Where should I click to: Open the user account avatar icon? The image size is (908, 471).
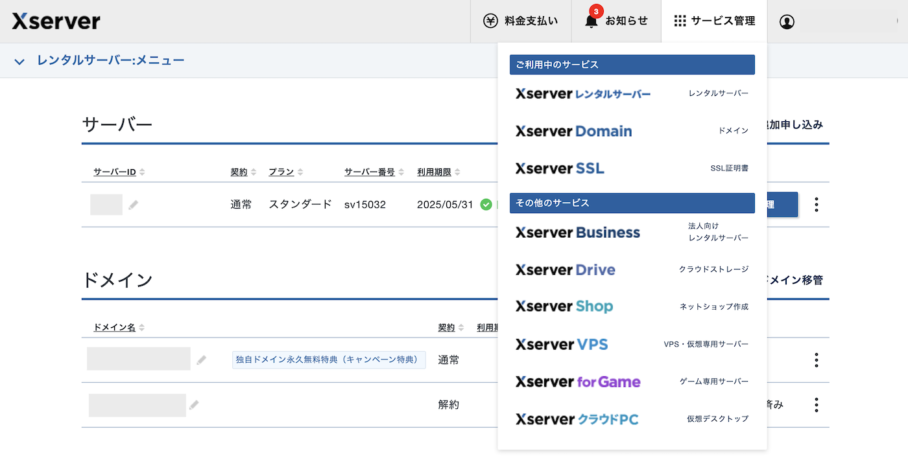[787, 21]
